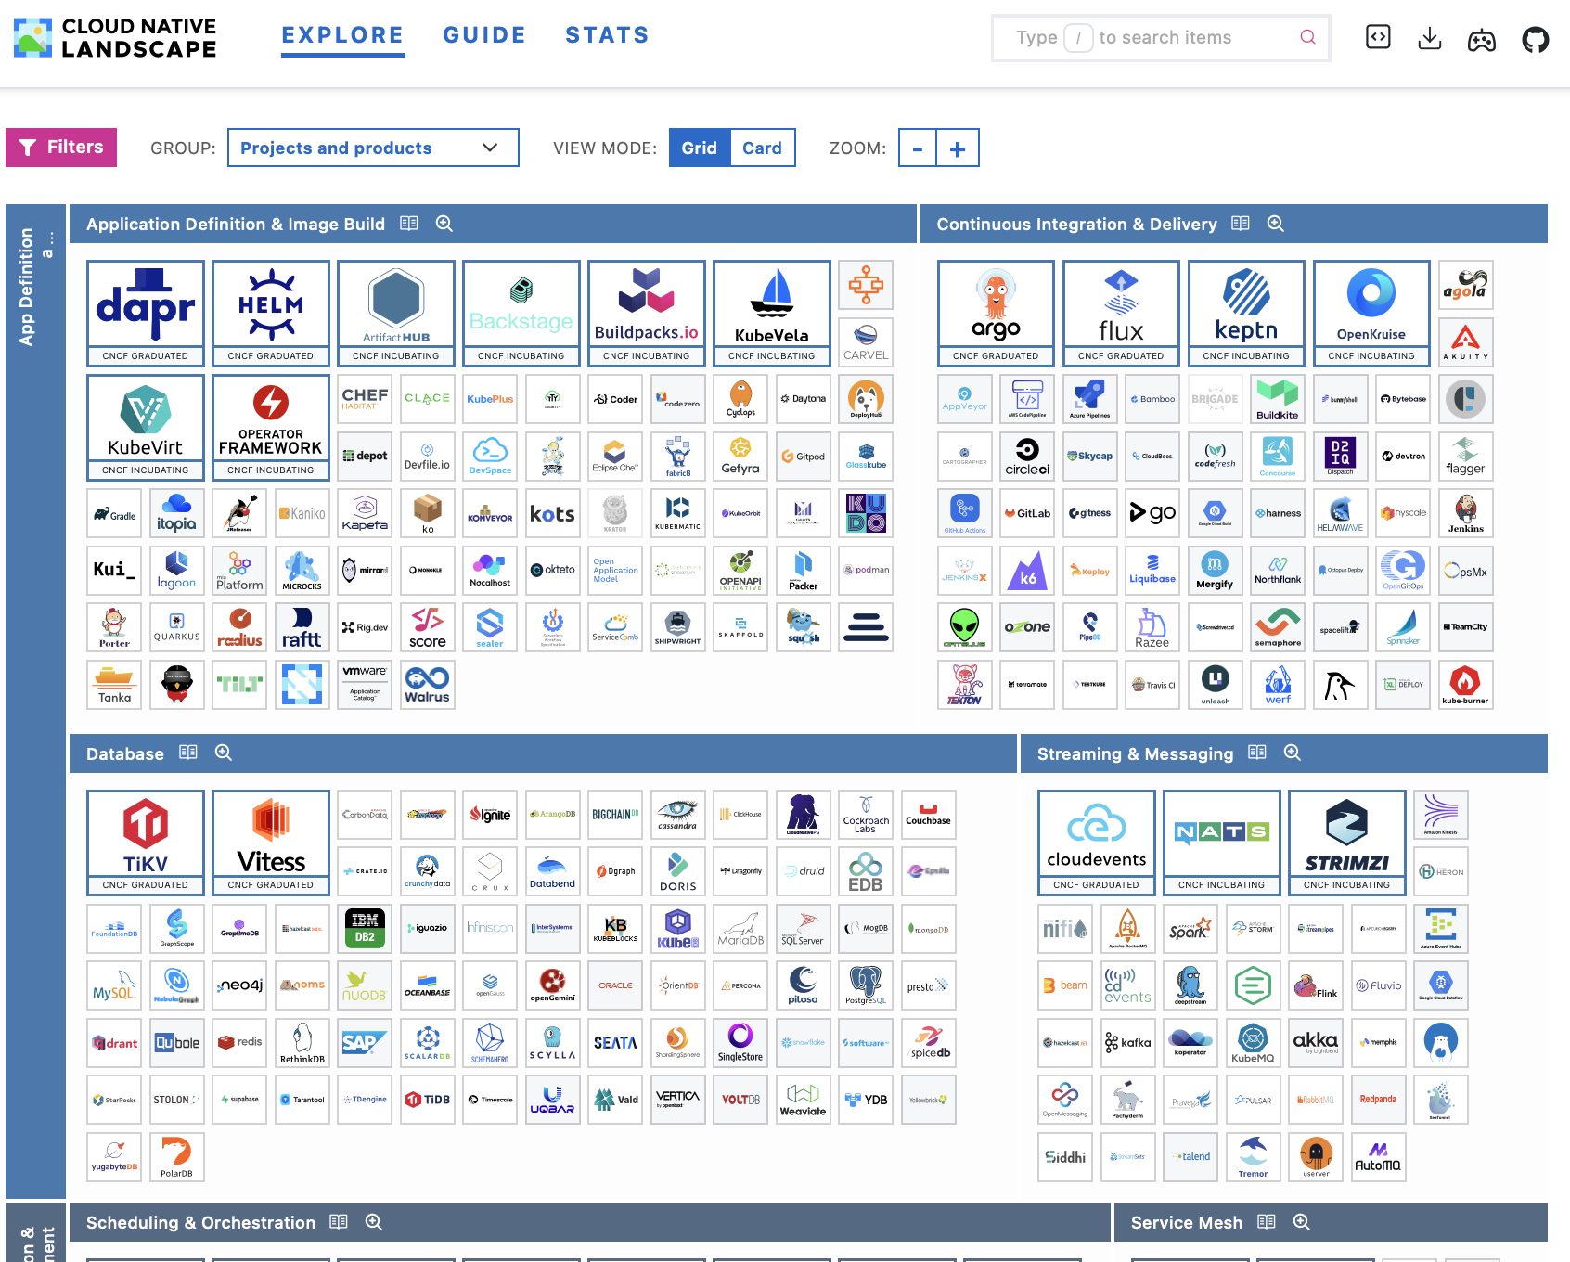Zoom into Scheduling & Orchestration section
This screenshot has width=1570, height=1262.
click(374, 1222)
